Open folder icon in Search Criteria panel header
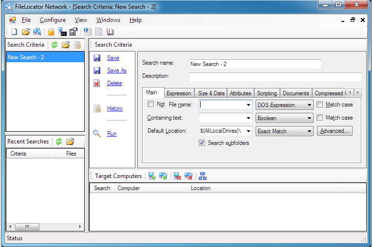The width and height of the screenshot is (373, 247). click(x=66, y=45)
